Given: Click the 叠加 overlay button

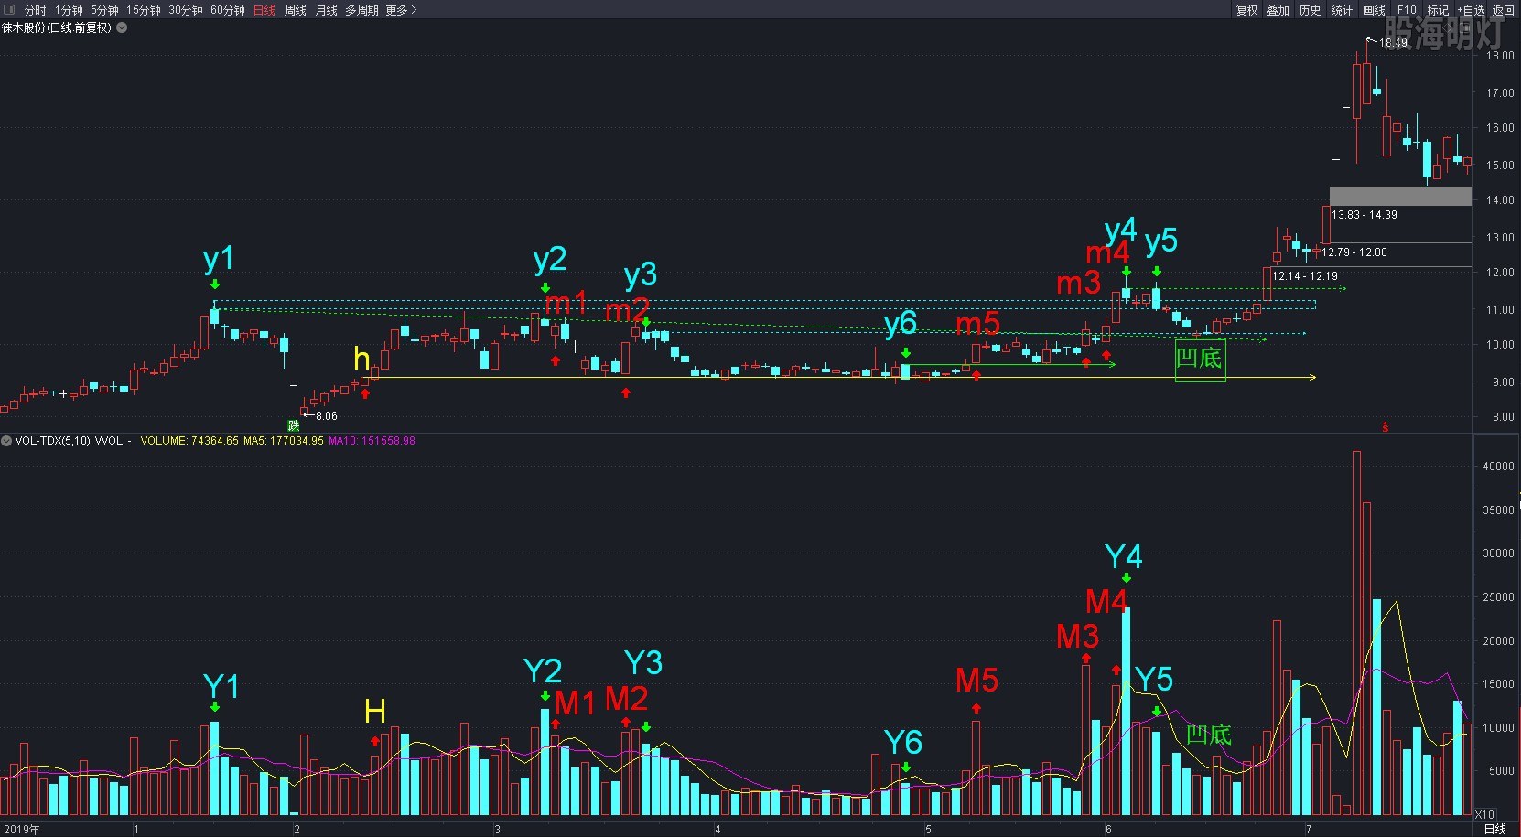Looking at the screenshot, I should pos(1278,10).
